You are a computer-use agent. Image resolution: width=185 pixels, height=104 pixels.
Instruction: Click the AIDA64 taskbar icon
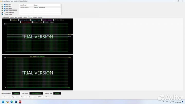(x=20, y=102)
